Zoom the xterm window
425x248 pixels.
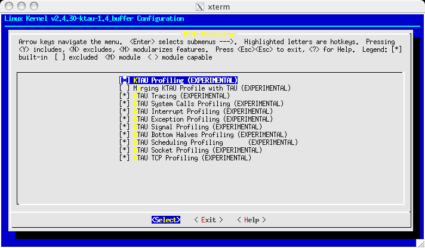34,6
